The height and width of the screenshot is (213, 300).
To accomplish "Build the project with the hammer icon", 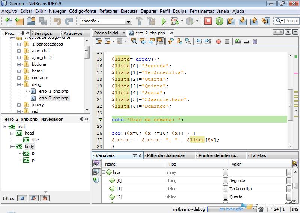I will [139, 21].
